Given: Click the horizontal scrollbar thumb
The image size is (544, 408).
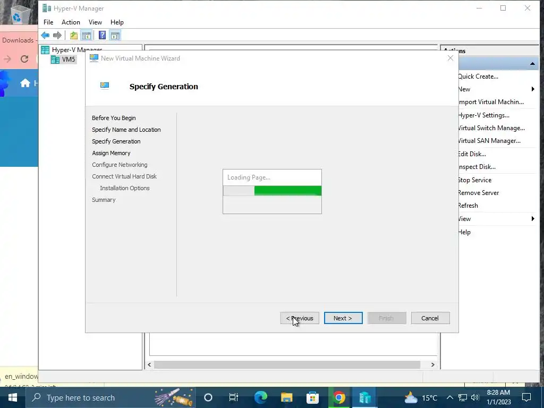Looking at the screenshot, I should coord(287,364).
